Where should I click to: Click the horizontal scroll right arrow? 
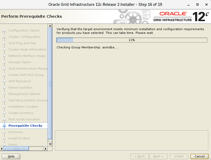(46, 149)
